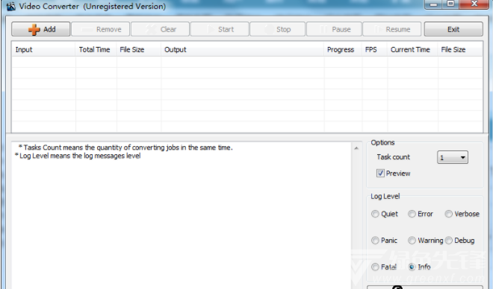The height and width of the screenshot is (289, 493).
Task: Select the Quiet log level
Action: [x=375, y=214]
